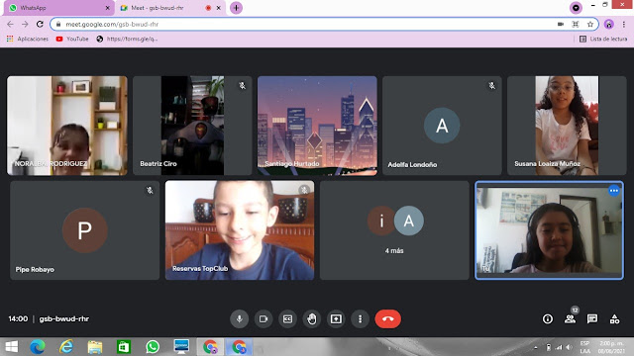Screen dimensions: 634x356
Task: Open the Aplicaciones bookmark
Action: [28, 39]
